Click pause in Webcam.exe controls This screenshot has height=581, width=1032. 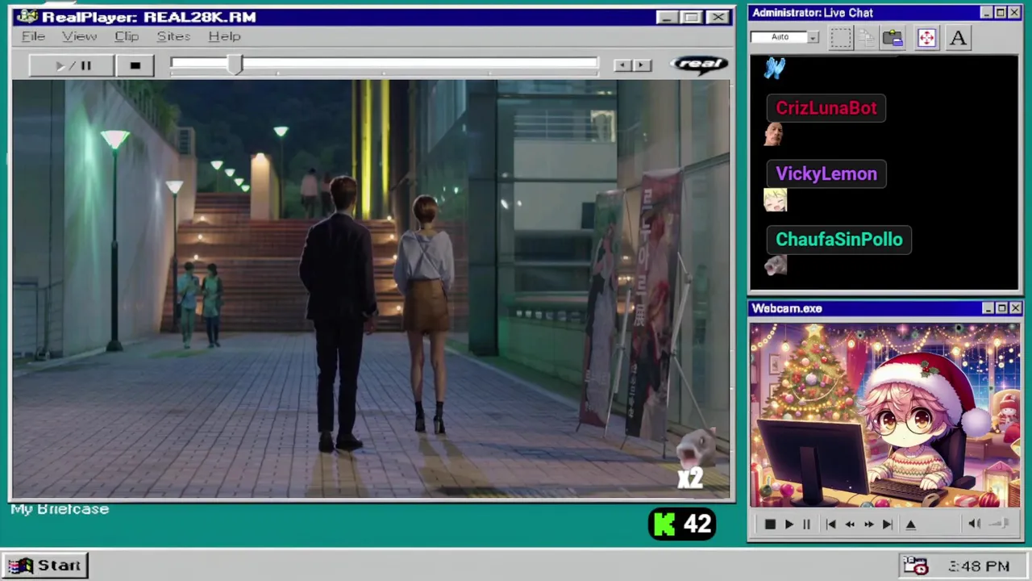(806, 525)
